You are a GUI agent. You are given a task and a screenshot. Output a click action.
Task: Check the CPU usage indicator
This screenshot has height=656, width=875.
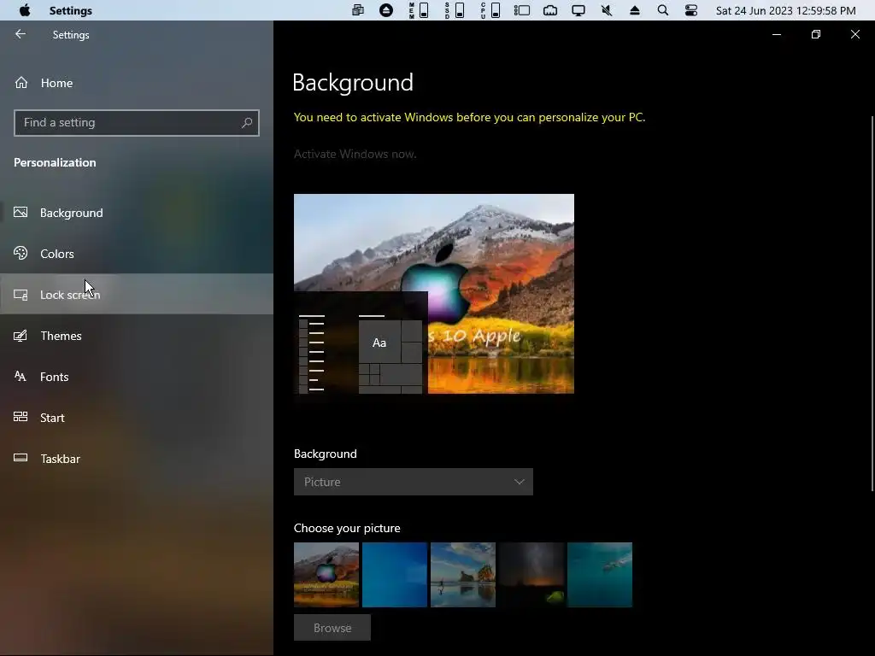pyautogui.click(x=490, y=10)
